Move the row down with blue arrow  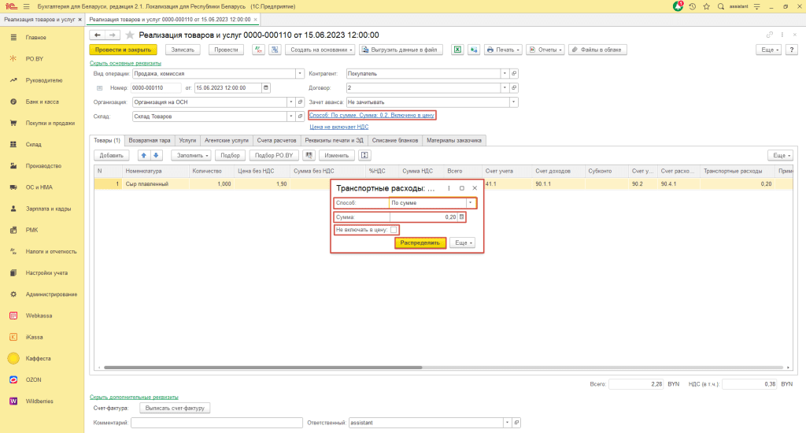coord(156,155)
